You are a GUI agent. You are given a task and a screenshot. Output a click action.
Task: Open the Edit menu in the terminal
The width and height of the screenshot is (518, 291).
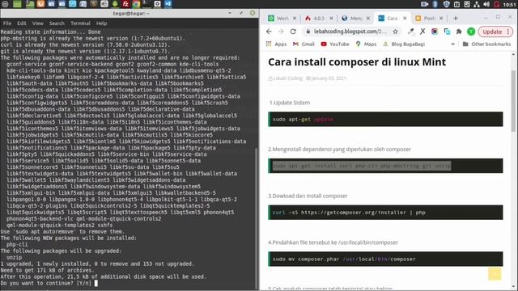coord(22,23)
